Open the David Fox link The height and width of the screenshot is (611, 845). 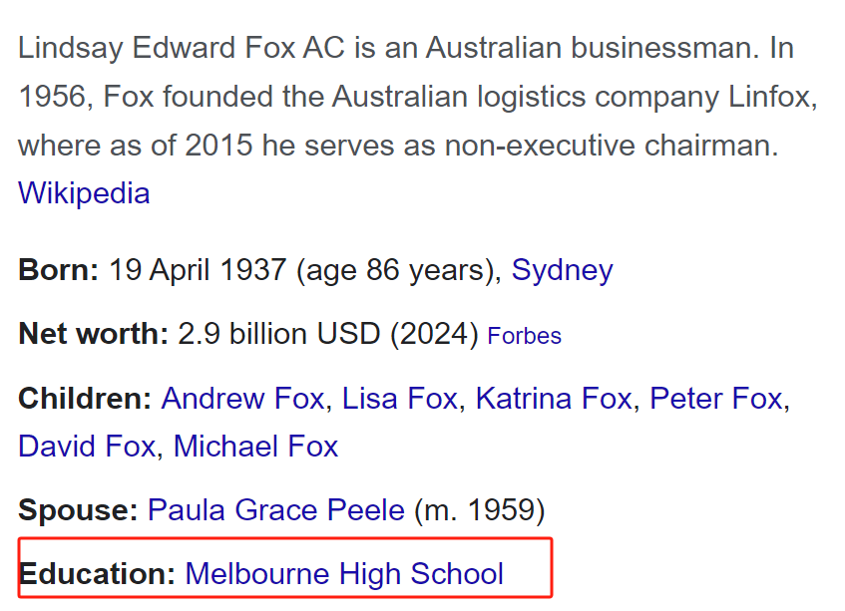[86, 446]
